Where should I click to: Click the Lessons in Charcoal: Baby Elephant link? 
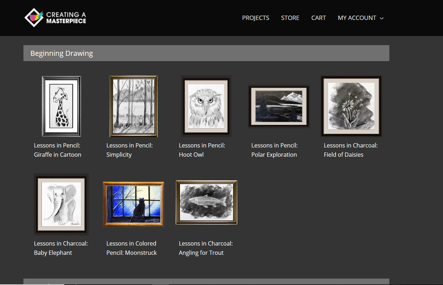tap(61, 248)
